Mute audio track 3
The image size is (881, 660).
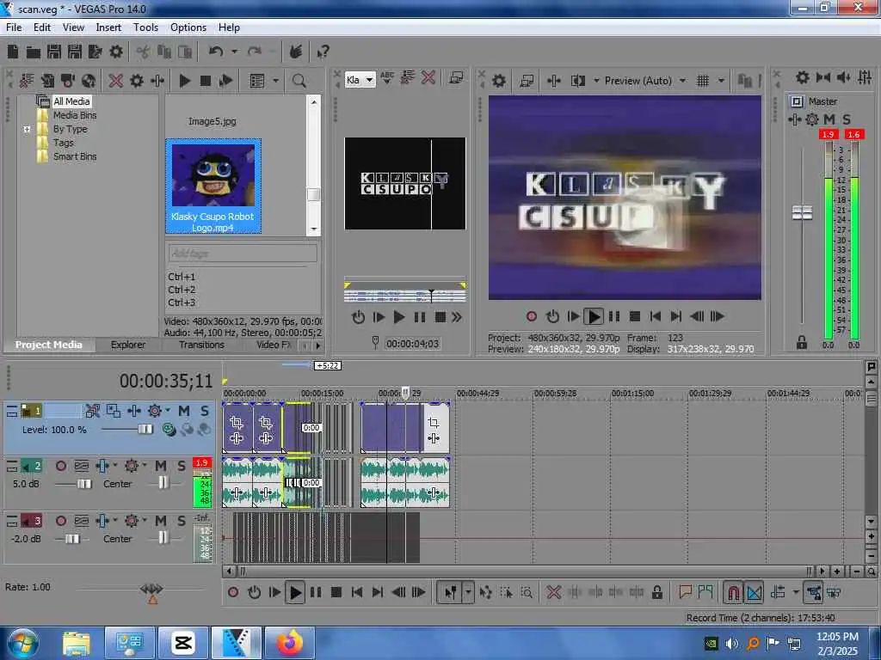click(x=161, y=520)
